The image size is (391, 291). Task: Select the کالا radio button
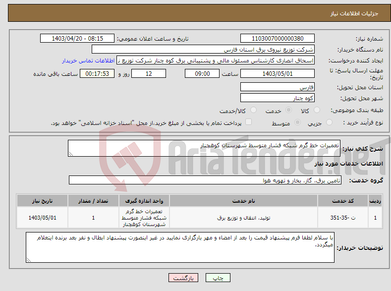317,110
